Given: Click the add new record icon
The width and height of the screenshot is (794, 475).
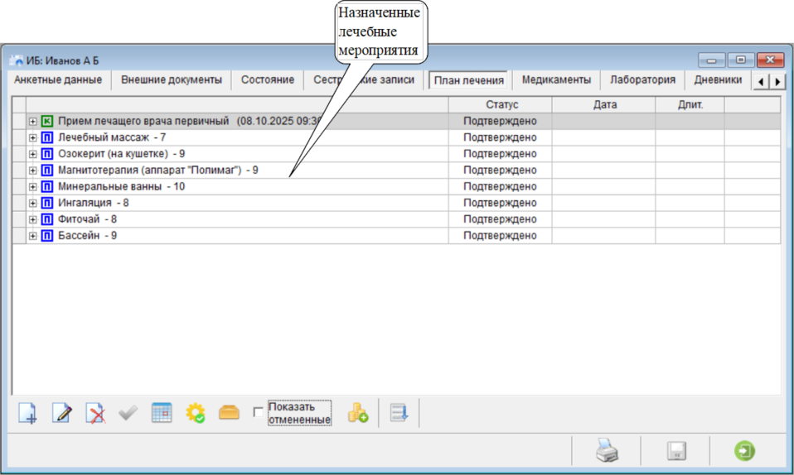Looking at the screenshot, I should 28,413.
